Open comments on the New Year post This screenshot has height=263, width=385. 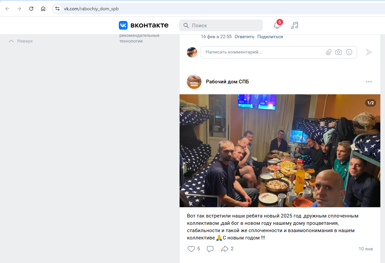210,249
